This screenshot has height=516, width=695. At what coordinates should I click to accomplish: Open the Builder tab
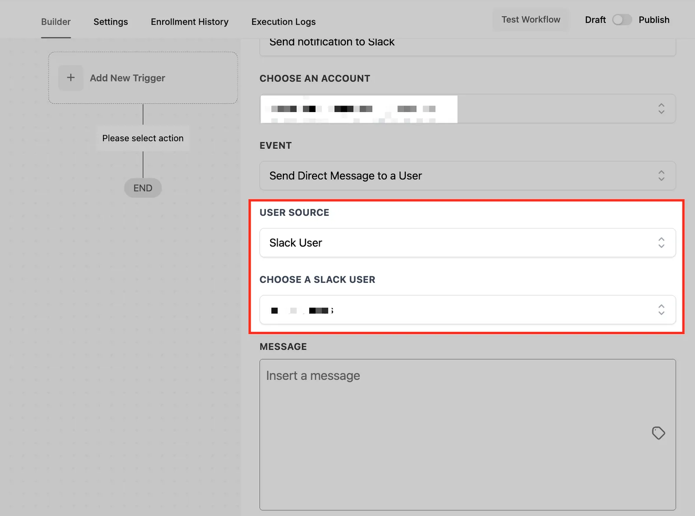click(56, 22)
